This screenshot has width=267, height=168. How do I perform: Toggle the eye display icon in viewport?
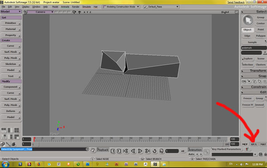tap(80, 12)
